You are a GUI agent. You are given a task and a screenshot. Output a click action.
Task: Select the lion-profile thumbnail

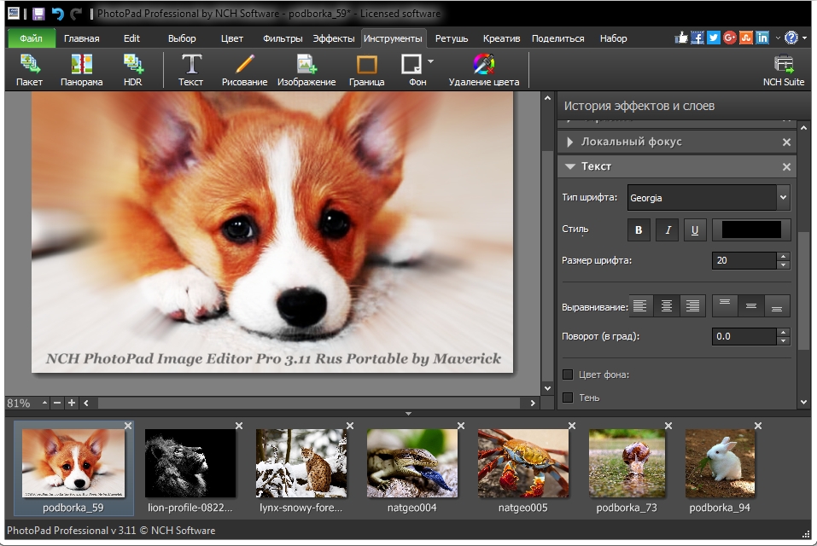coord(190,463)
